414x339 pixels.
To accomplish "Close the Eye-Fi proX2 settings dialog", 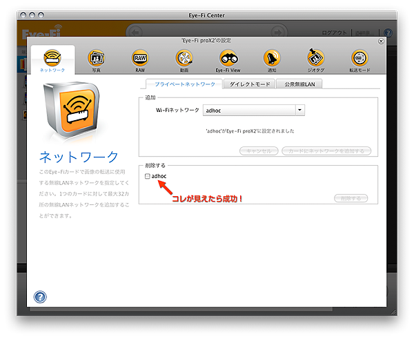I will 381,41.
